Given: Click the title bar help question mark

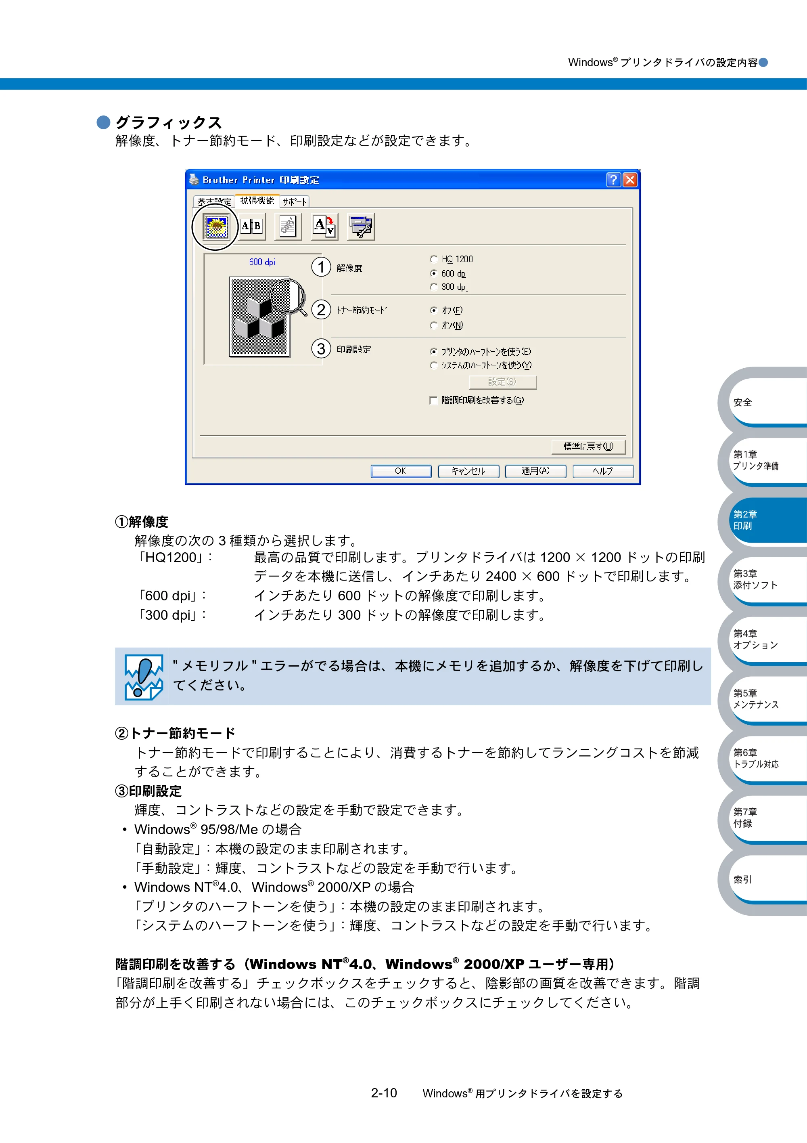Looking at the screenshot, I should 613,180.
